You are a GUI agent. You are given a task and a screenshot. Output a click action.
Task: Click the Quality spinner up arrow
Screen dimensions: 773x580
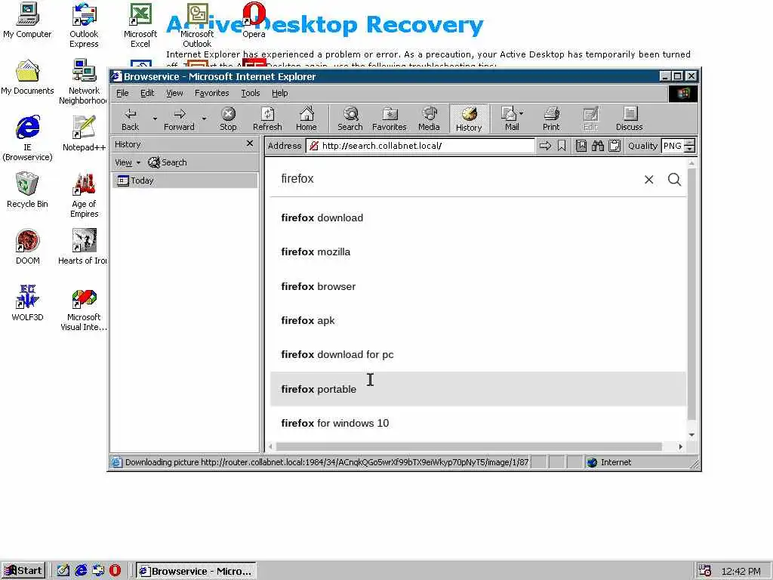point(690,143)
